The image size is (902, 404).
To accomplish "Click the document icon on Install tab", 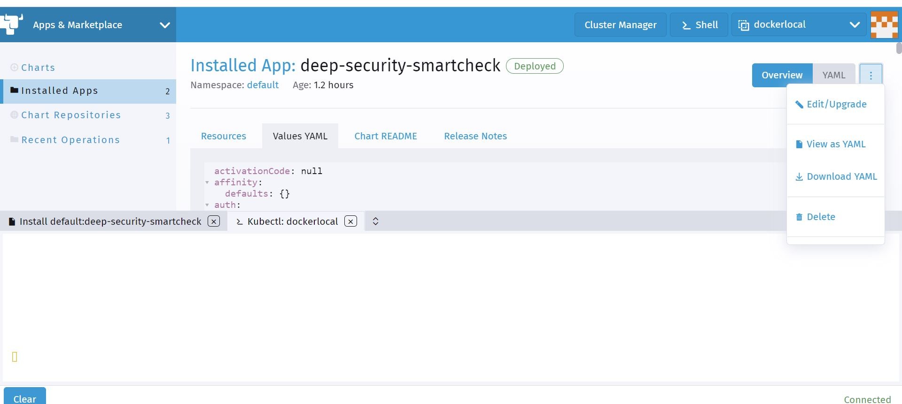I will [x=12, y=222].
